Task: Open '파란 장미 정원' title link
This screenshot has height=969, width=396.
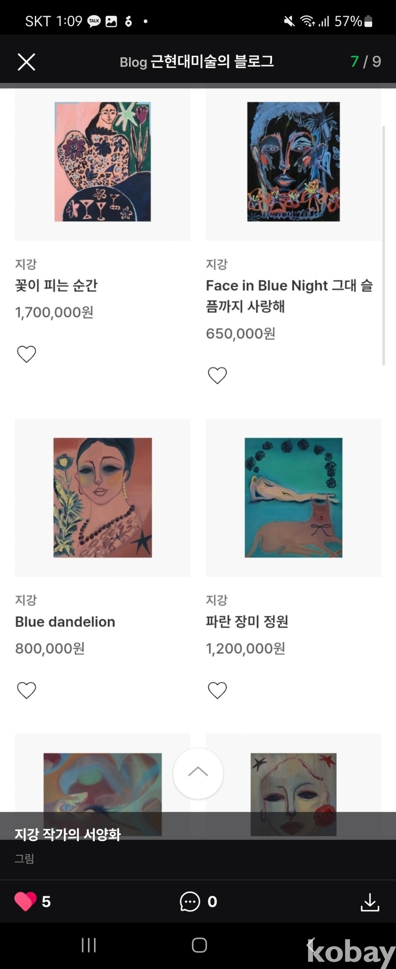Action: tap(247, 621)
